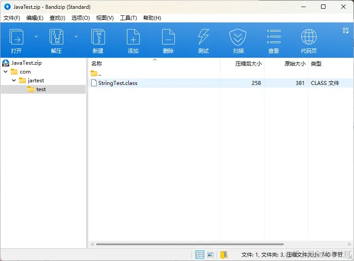
Task: Click the 打开 (Open) toolbar icon
Action: (x=16, y=37)
